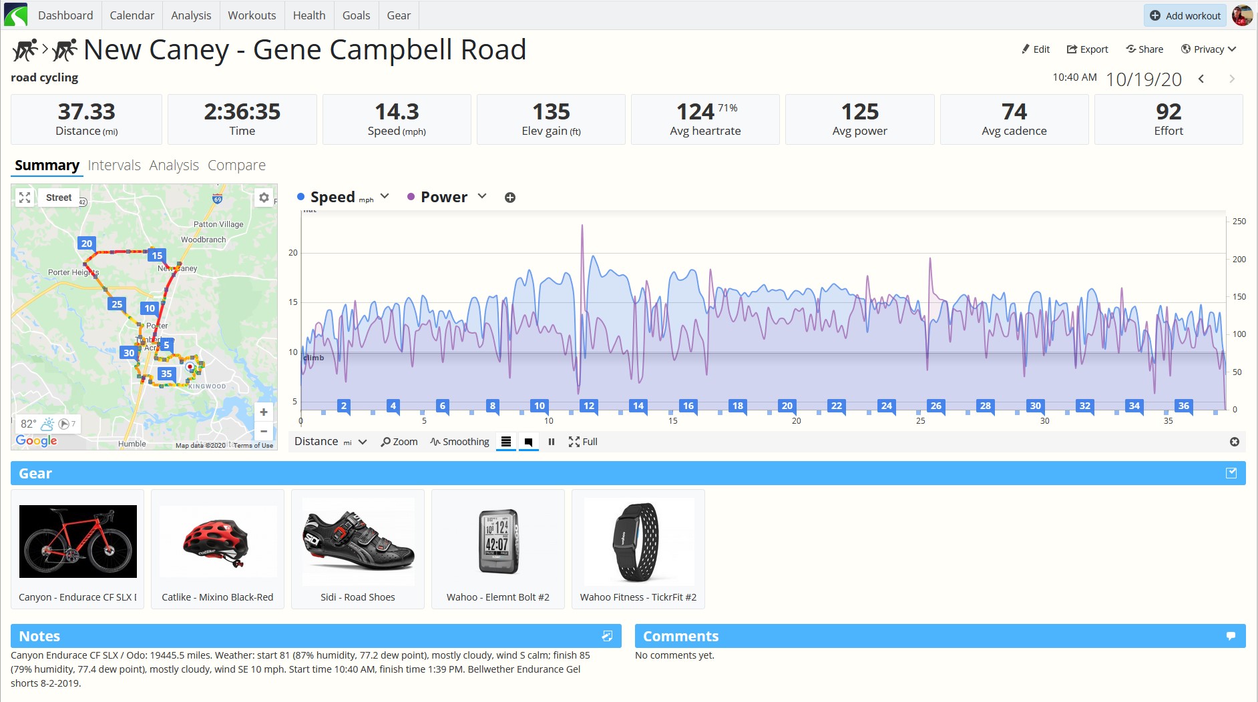Expand map to fullscreen

(25, 198)
